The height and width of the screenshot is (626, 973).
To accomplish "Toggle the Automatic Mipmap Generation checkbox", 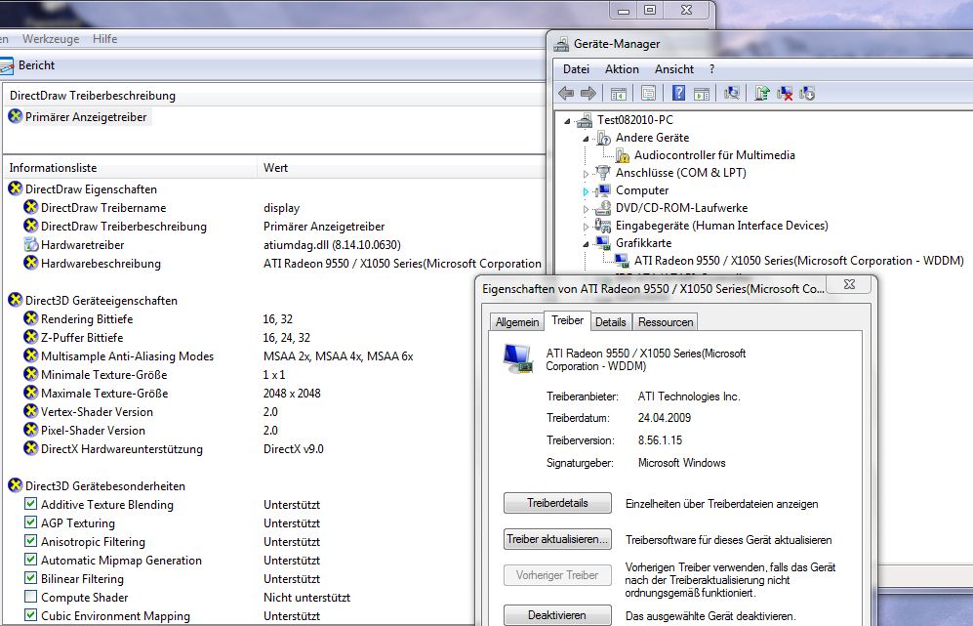I will tap(30, 560).
